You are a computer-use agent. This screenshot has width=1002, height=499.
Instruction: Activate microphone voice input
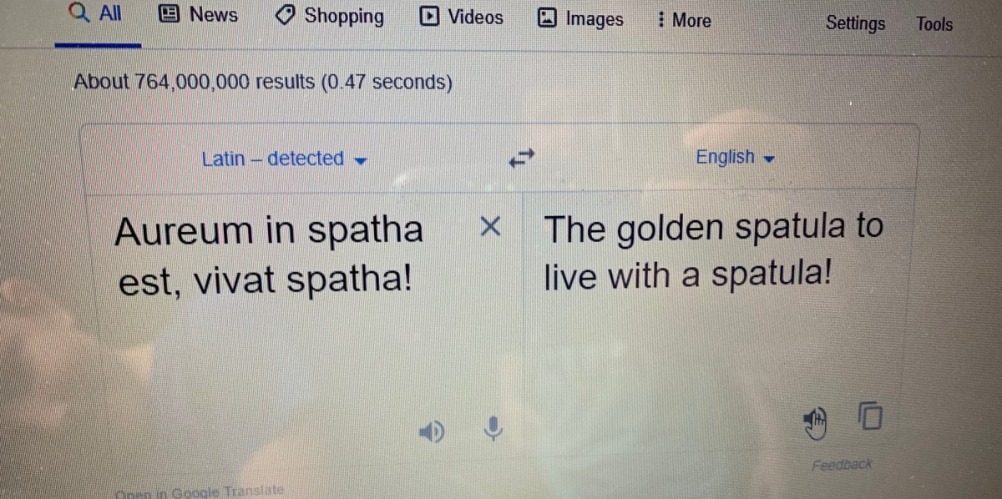point(493,429)
